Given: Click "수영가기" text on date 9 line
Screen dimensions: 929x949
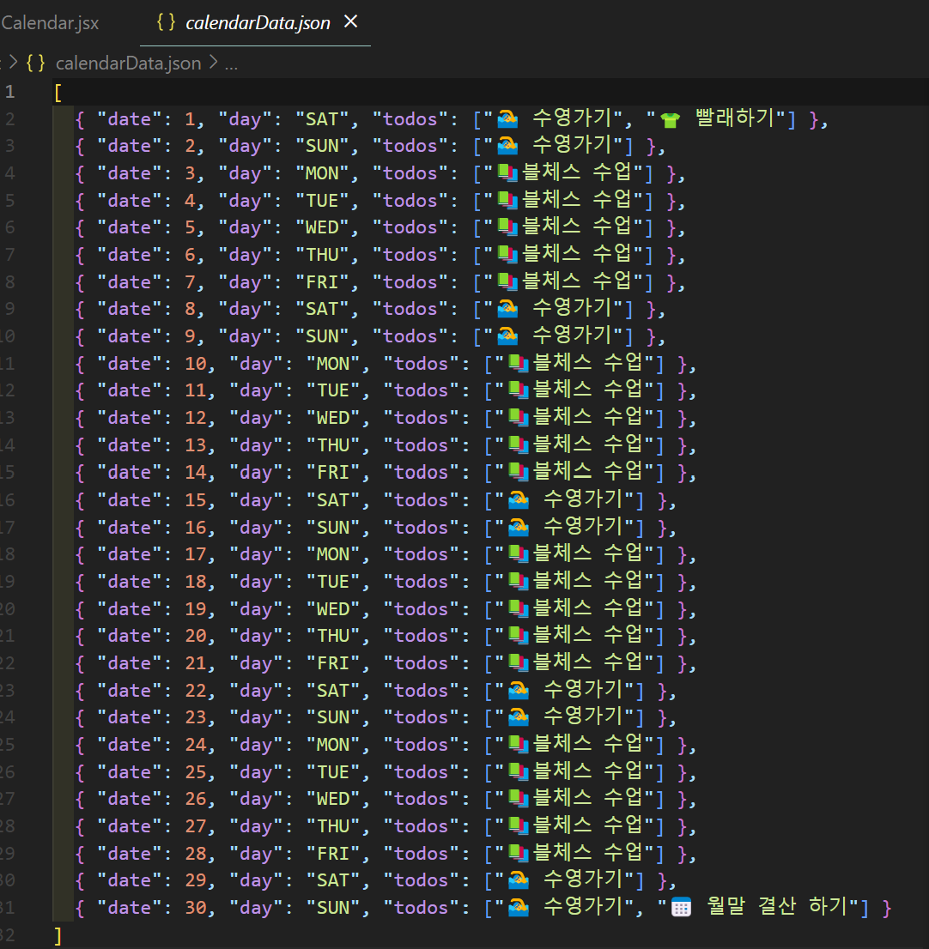Looking at the screenshot, I should pyautogui.click(x=572, y=335).
